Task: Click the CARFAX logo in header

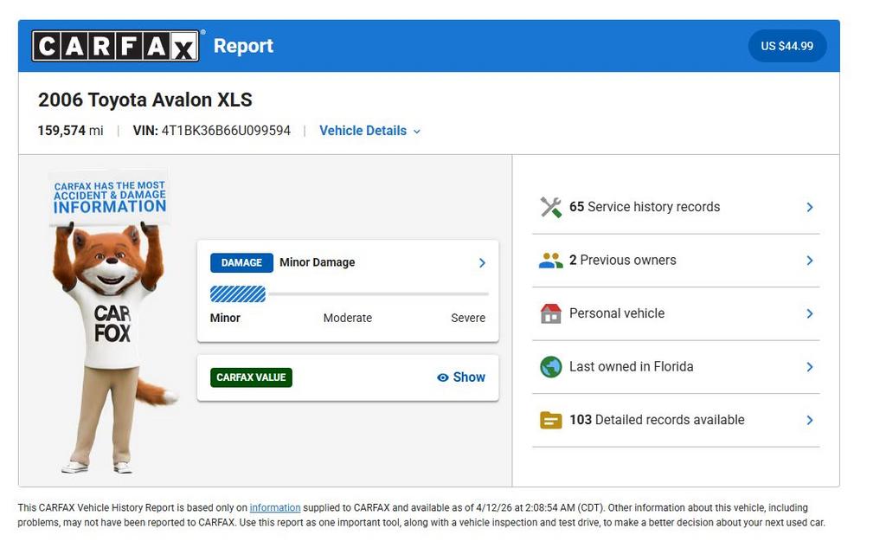Action: (115, 46)
